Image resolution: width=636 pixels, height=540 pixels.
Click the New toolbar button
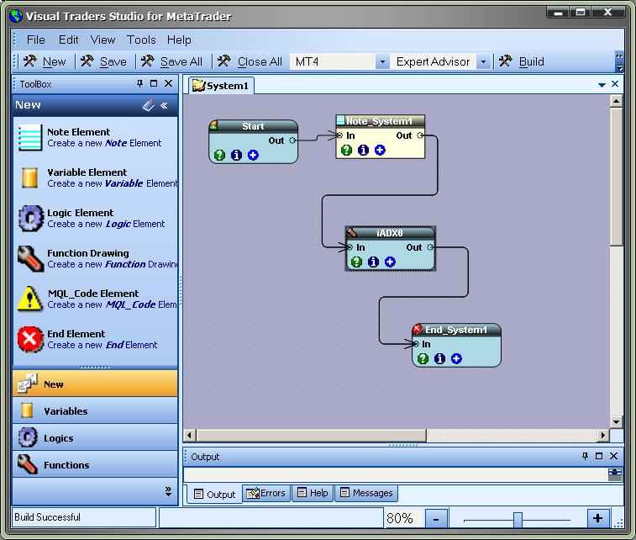45,61
